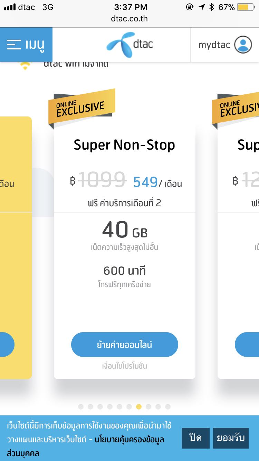259x461 pixels.
Task: Tap the dtac logo
Action: (x=129, y=45)
